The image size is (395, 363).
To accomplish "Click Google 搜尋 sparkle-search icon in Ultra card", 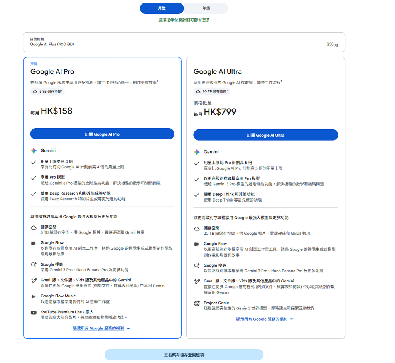I will [x=197, y=266].
